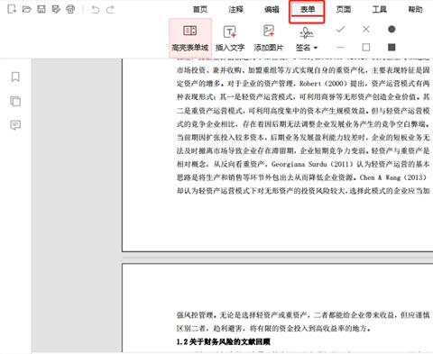Viewport: 433px width, 354px height.
Task: Select the dash line form symbol
Action: [340, 48]
